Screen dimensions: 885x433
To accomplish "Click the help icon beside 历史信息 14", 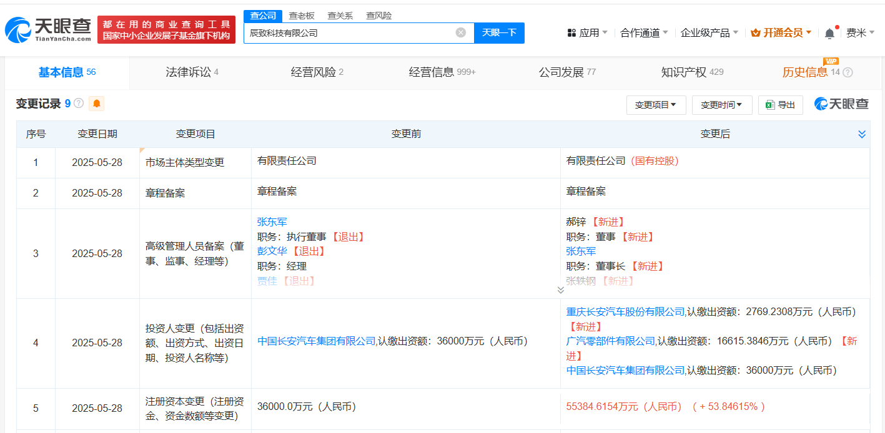I will click(x=848, y=72).
